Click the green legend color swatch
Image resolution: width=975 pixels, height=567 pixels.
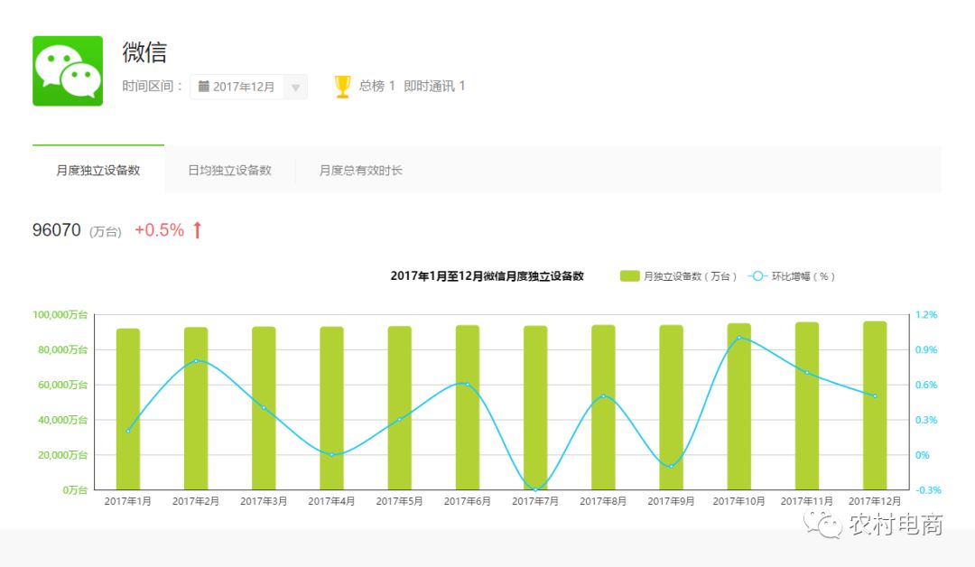629,276
